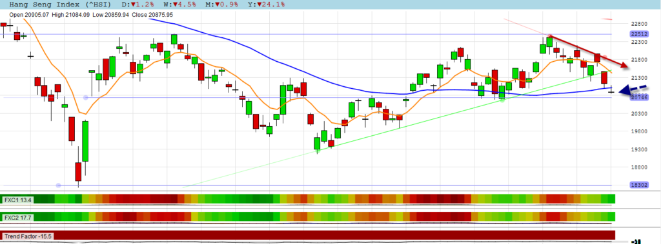The image size is (661, 244).
Task: Click the weekly change W: 4.5% value
Action: (181, 5)
